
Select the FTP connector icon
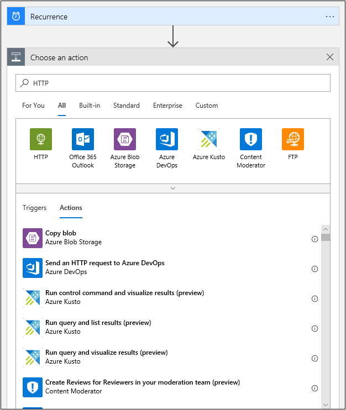[293, 139]
